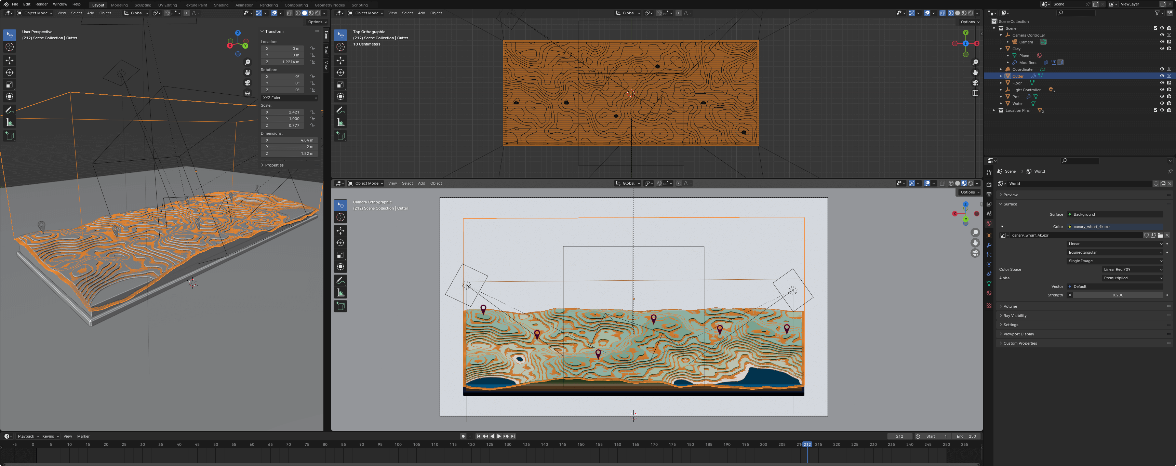
Task: Select the Transform tool in the perspective viewport
Action: (x=10, y=96)
